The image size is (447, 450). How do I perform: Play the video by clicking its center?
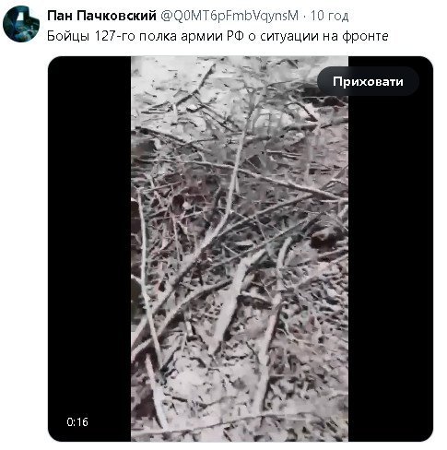(x=240, y=249)
